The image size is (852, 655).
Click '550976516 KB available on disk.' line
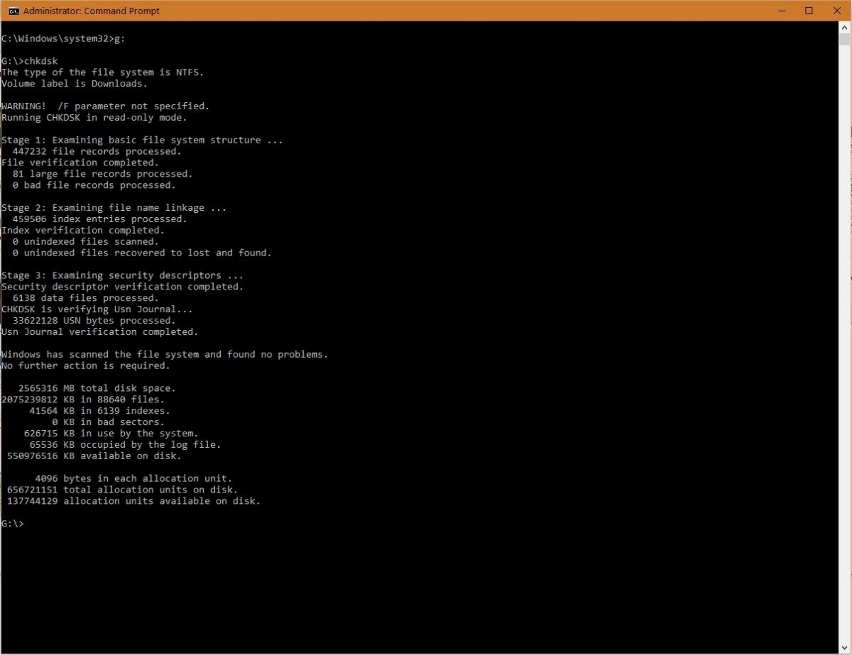click(94, 456)
